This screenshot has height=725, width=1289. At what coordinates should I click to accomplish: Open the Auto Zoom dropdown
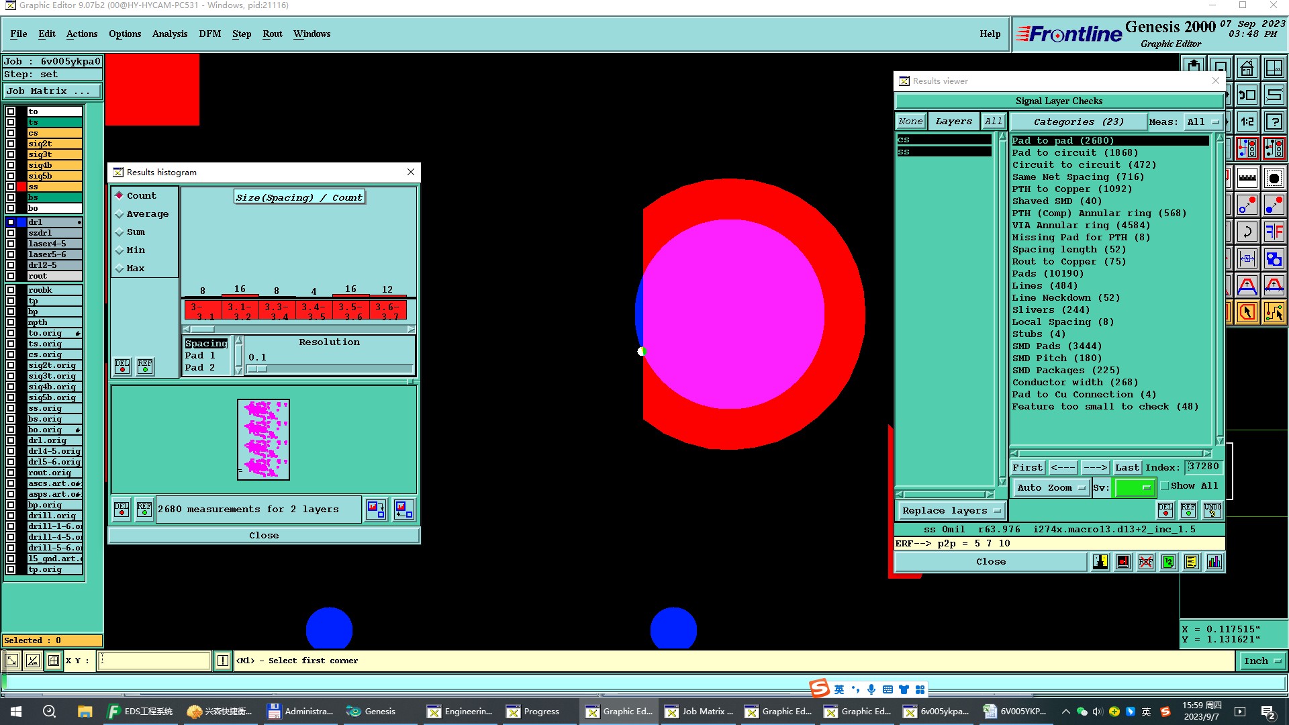pos(1050,488)
